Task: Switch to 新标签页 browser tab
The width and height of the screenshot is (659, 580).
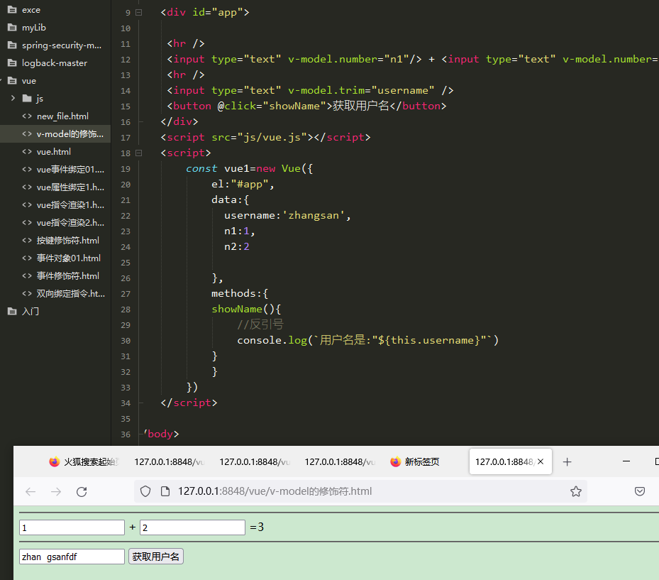Action: click(414, 462)
